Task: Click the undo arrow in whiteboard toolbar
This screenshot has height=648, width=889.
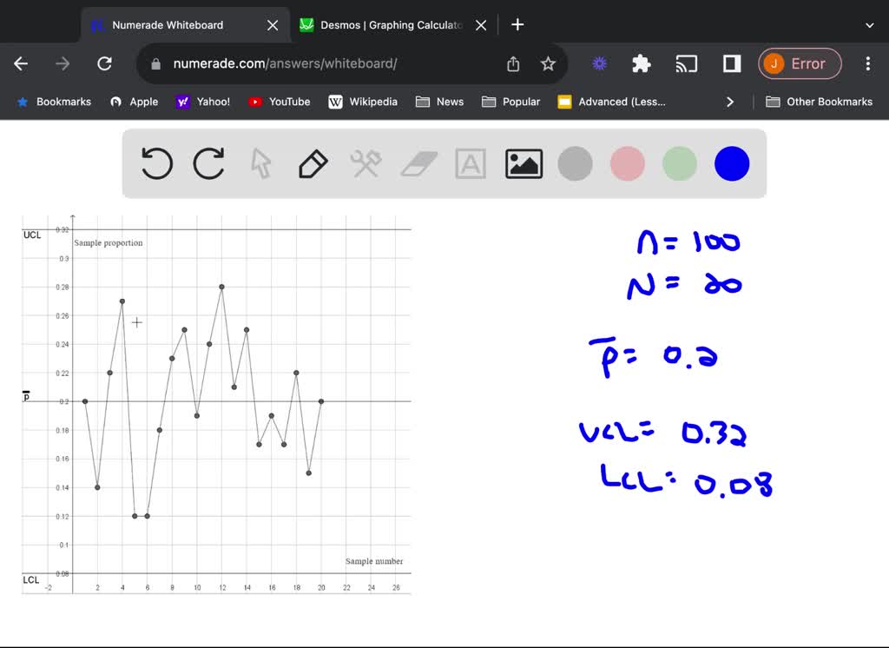Action: coord(157,163)
